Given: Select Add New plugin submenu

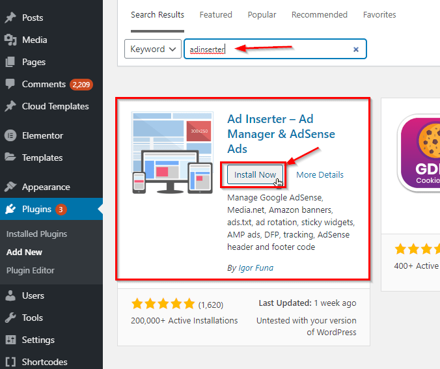Looking at the screenshot, I should pyautogui.click(x=25, y=253).
